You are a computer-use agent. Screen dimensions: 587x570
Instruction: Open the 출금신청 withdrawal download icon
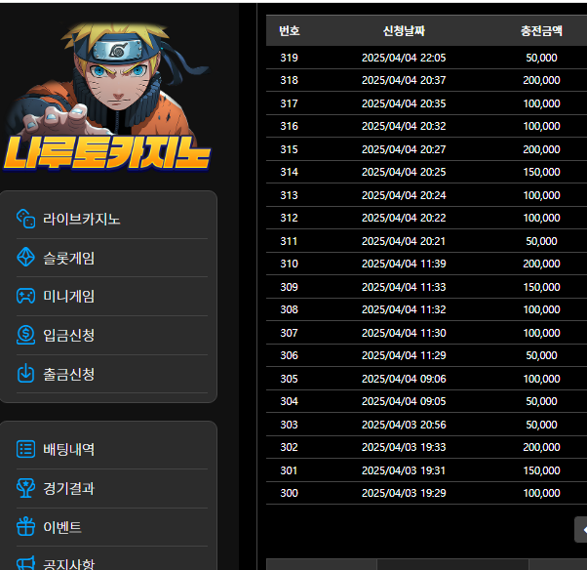pyautogui.click(x=26, y=374)
